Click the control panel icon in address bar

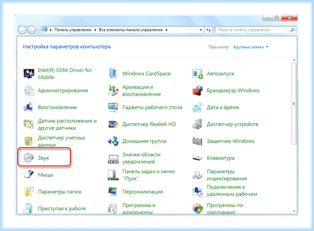(44, 30)
